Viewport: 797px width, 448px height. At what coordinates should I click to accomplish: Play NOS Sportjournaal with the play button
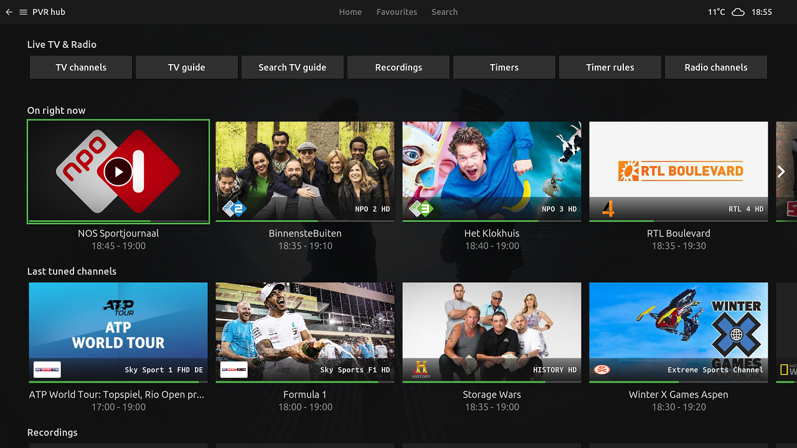tap(118, 171)
